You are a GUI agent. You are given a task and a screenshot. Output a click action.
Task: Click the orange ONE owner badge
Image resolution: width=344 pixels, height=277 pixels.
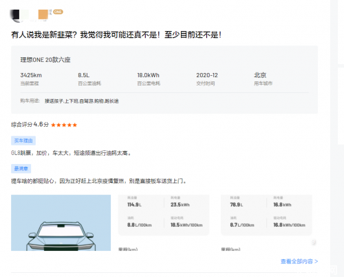click(58, 12)
